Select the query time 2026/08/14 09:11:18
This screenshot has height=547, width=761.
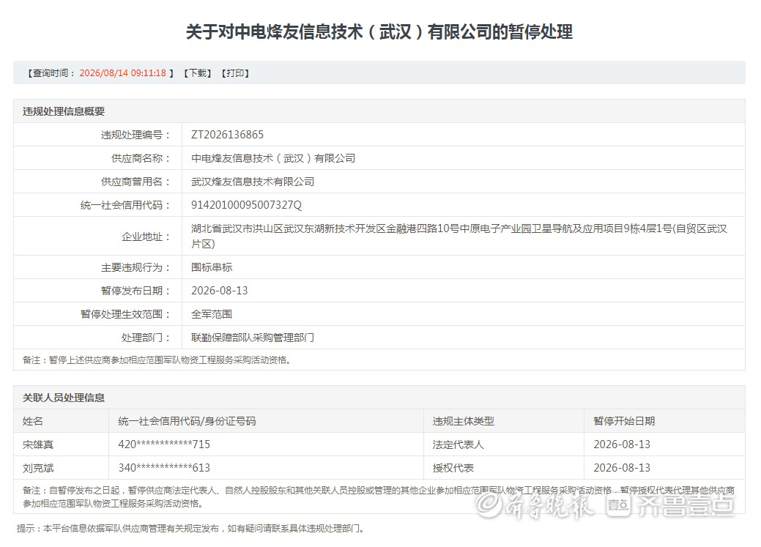(x=123, y=73)
